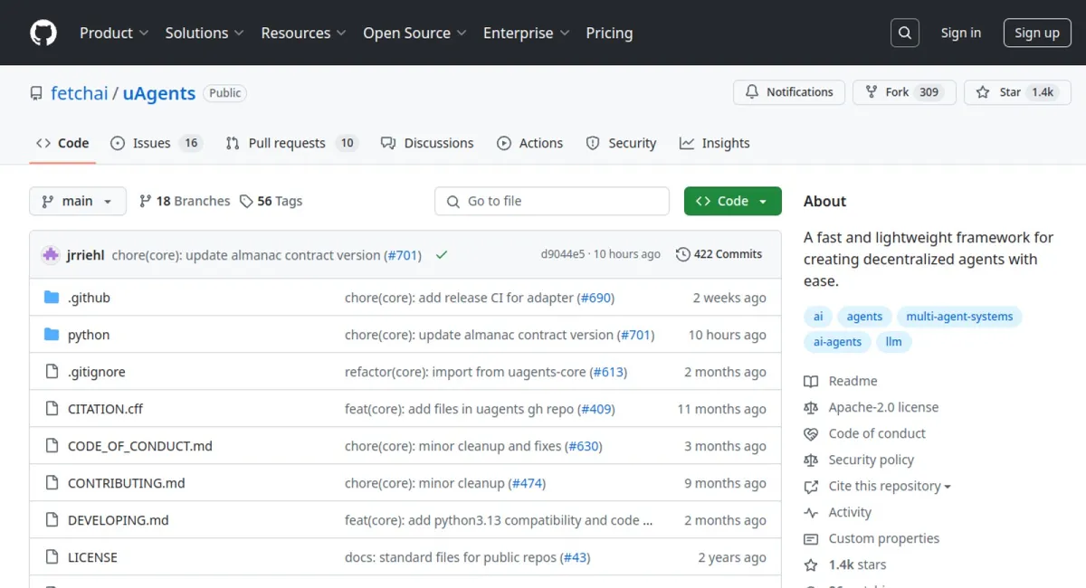Screen dimensions: 1086x588
Task: Go to the Actions tab
Action: coord(529,143)
